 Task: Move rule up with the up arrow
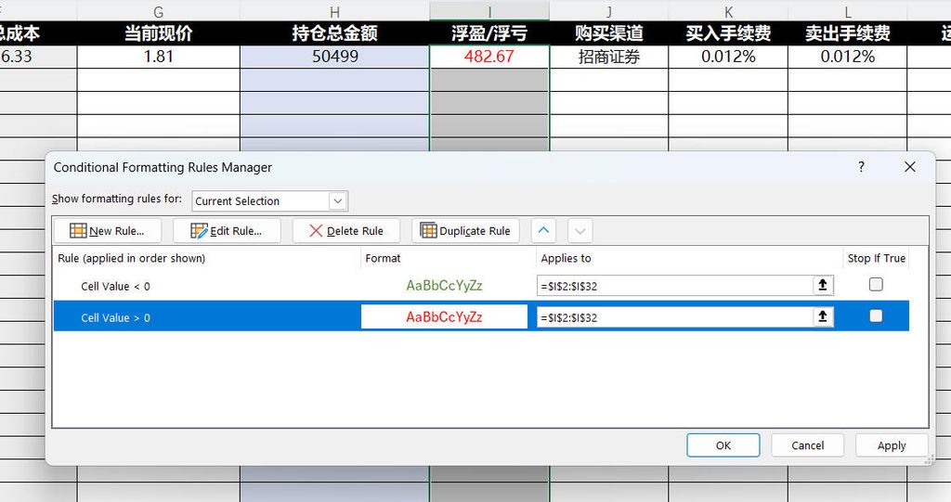click(x=543, y=231)
